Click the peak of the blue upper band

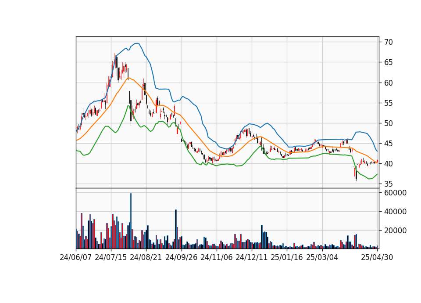coord(137,43)
